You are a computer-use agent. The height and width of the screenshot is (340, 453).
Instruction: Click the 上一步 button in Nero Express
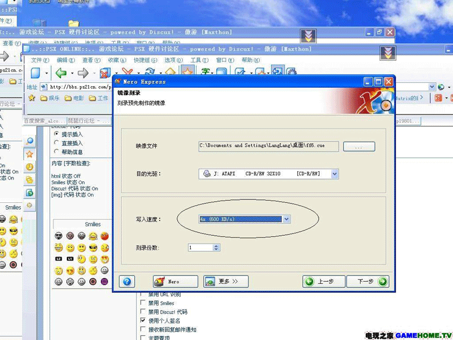tap(323, 281)
